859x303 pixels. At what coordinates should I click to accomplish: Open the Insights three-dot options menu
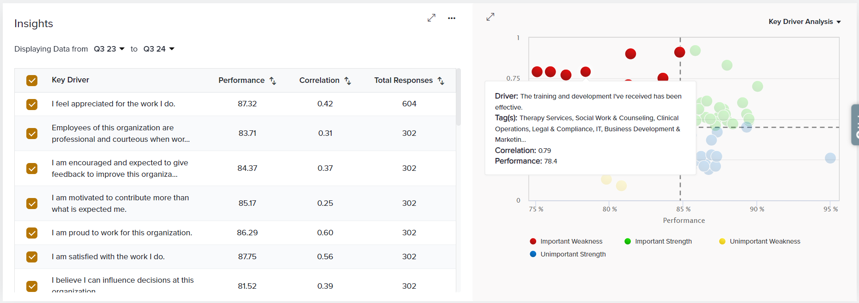point(451,18)
